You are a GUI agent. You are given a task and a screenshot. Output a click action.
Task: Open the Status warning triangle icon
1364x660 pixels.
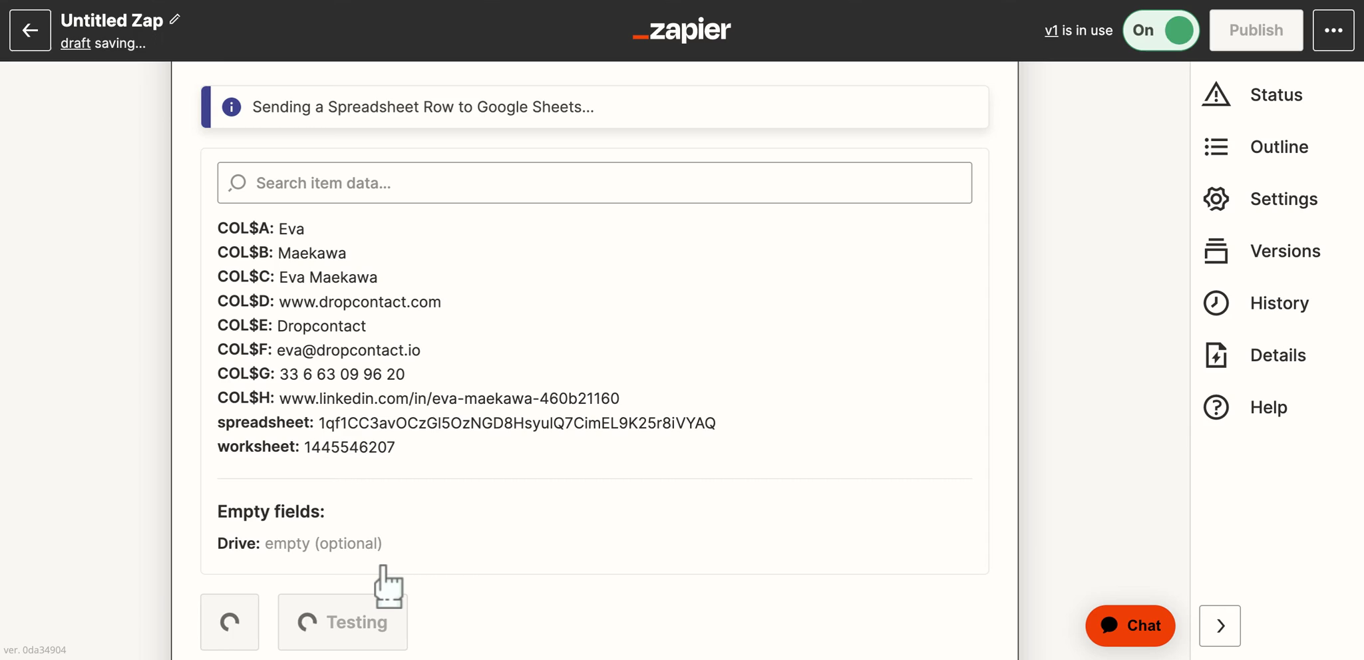(x=1216, y=94)
